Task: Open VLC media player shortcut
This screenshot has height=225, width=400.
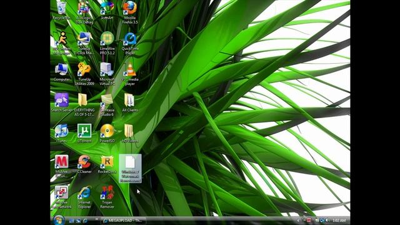Action: pyautogui.click(x=130, y=74)
